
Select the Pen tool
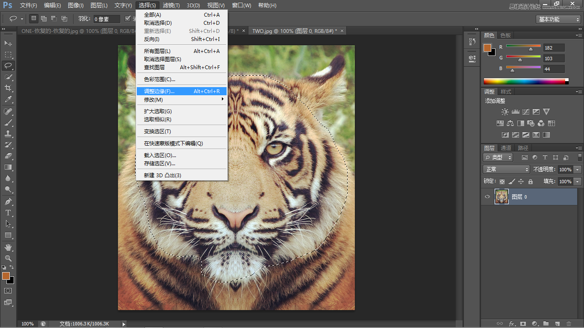(8, 202)
